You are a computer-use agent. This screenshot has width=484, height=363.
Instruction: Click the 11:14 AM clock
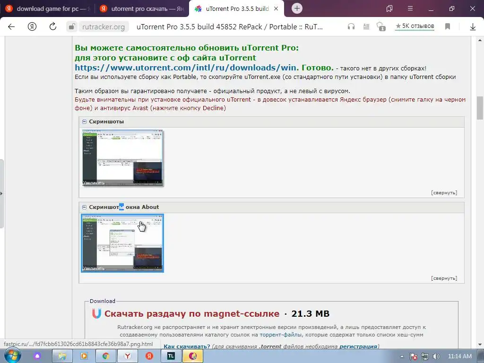[460, 356]
